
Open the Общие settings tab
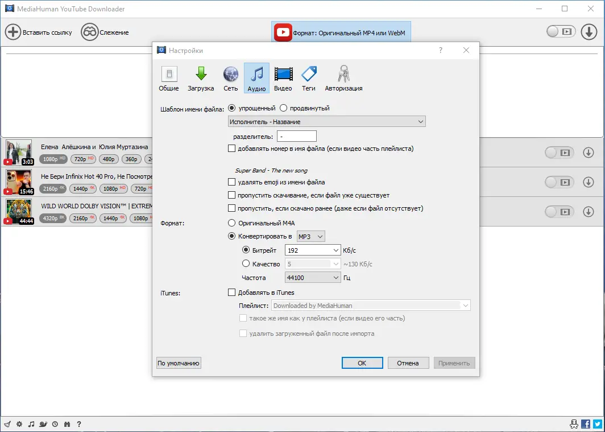coord(169,79)
